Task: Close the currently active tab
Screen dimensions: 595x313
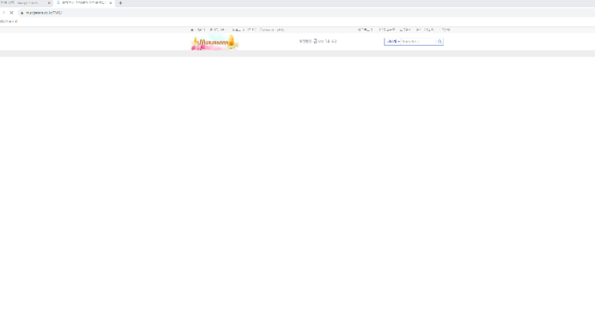Action: click(x=111, y=3)
